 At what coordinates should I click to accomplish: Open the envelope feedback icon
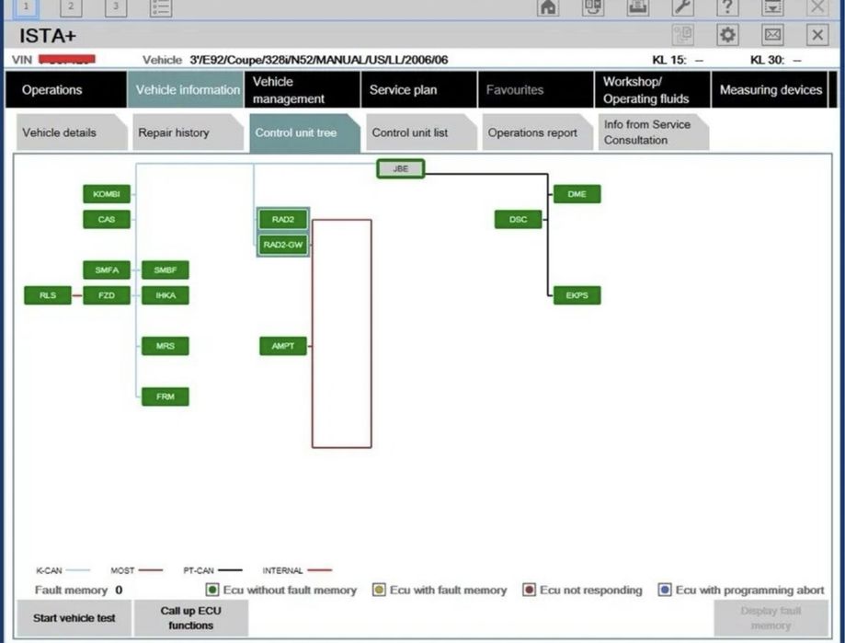[772, 35]
